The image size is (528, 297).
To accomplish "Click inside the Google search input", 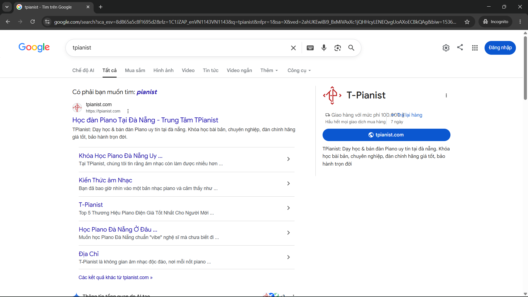I will [179, 48].
